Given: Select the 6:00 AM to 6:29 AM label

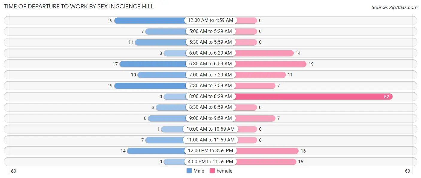Looking at the screenshot, I should coord(210,53).
